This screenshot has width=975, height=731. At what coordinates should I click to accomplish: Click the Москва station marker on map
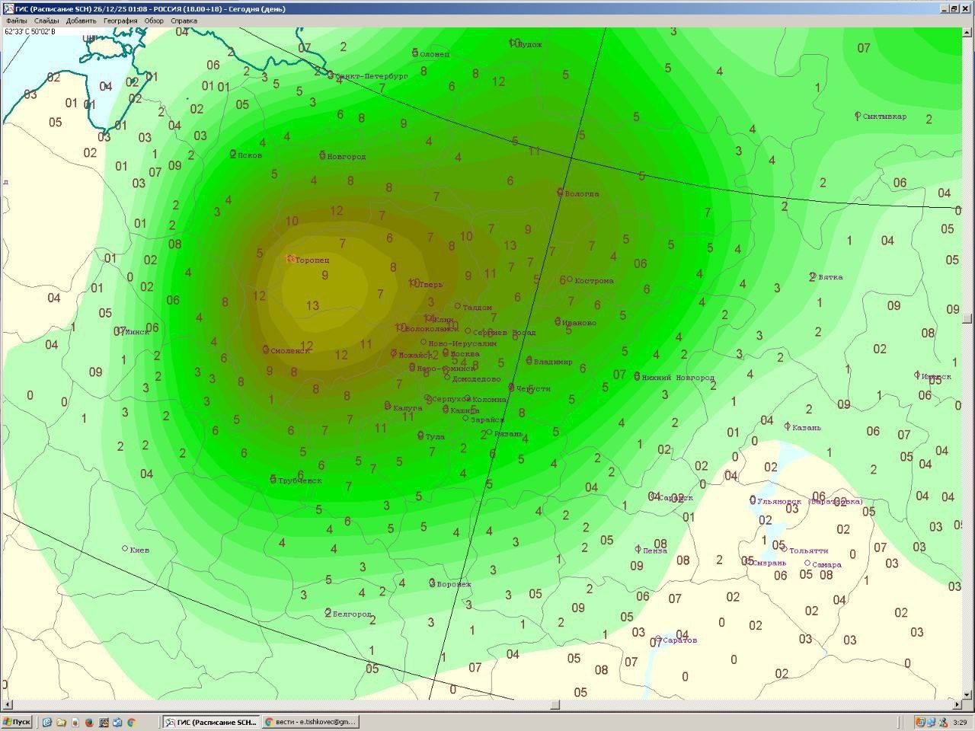coord(446,353)
